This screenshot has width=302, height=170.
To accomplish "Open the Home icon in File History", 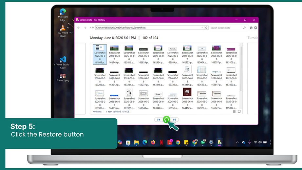I will (x=251, y=28).
